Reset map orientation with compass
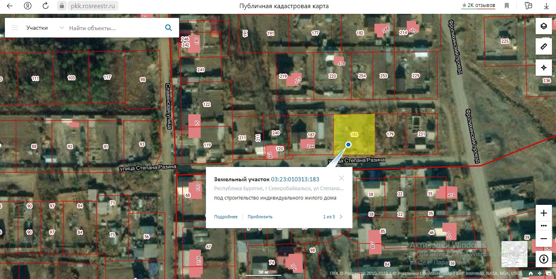The height and width of the screenshot is (279, 556). tap(543, 259)
